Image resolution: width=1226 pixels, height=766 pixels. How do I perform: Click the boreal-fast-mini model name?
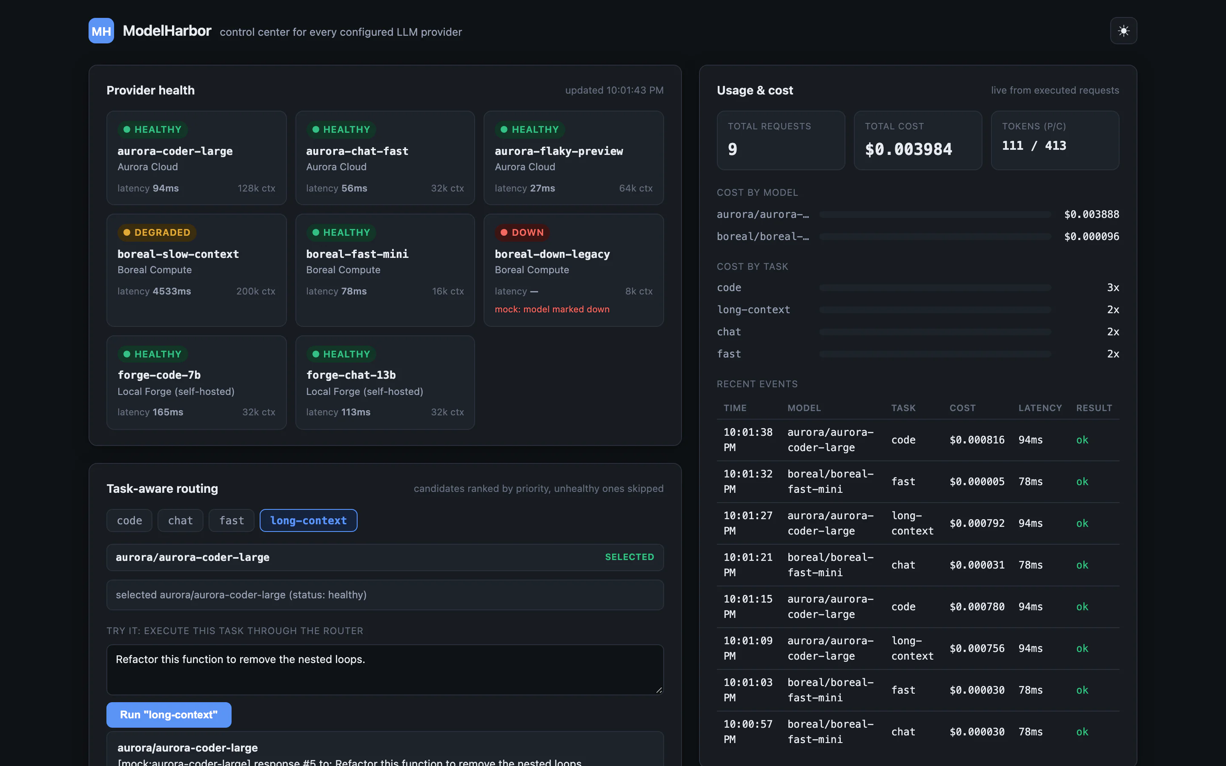[x=357, y=254]
